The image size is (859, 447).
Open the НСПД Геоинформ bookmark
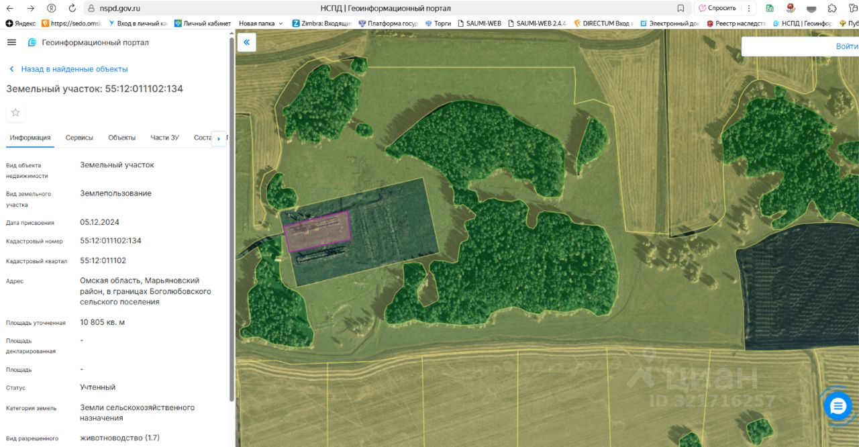801,23
